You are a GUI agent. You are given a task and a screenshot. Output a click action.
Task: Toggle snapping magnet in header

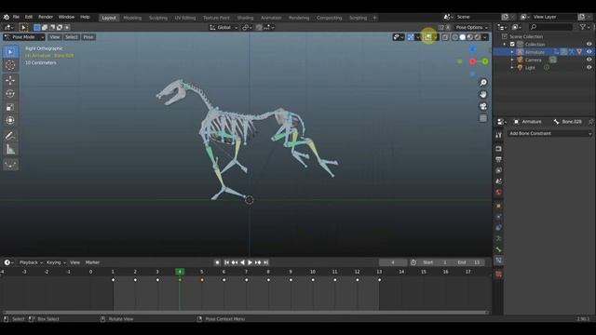(259, 27)
